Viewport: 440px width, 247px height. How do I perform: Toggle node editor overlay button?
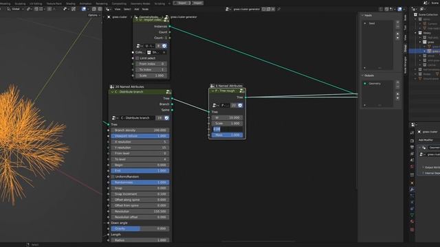click(399, 9)
